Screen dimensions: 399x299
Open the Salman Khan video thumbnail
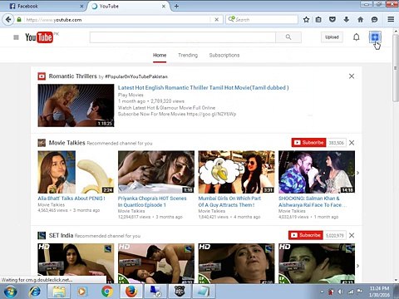[x=317, y=172]
